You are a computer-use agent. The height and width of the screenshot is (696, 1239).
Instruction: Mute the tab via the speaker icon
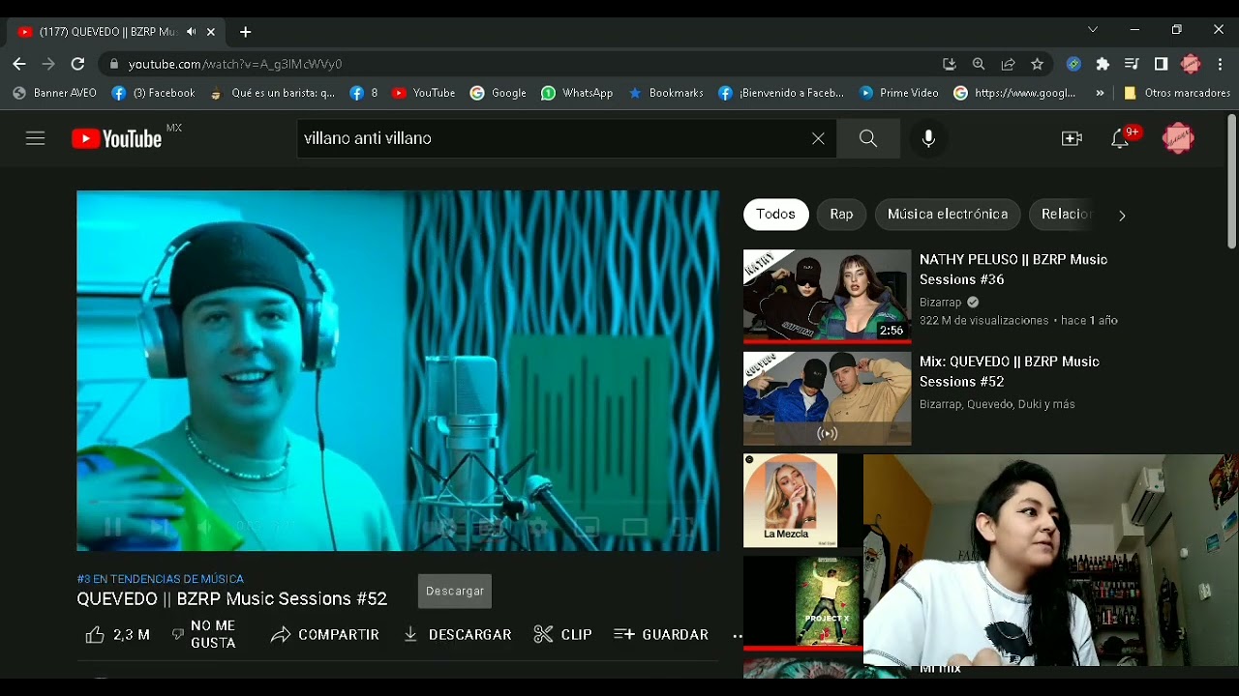[x=191, y=32]
